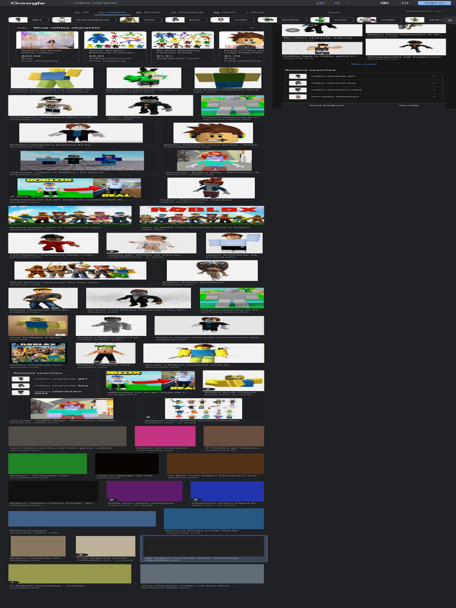Open the Google apps grid icon
The width and height of the screenshot is (456, 608).
[x=405, y=3]
